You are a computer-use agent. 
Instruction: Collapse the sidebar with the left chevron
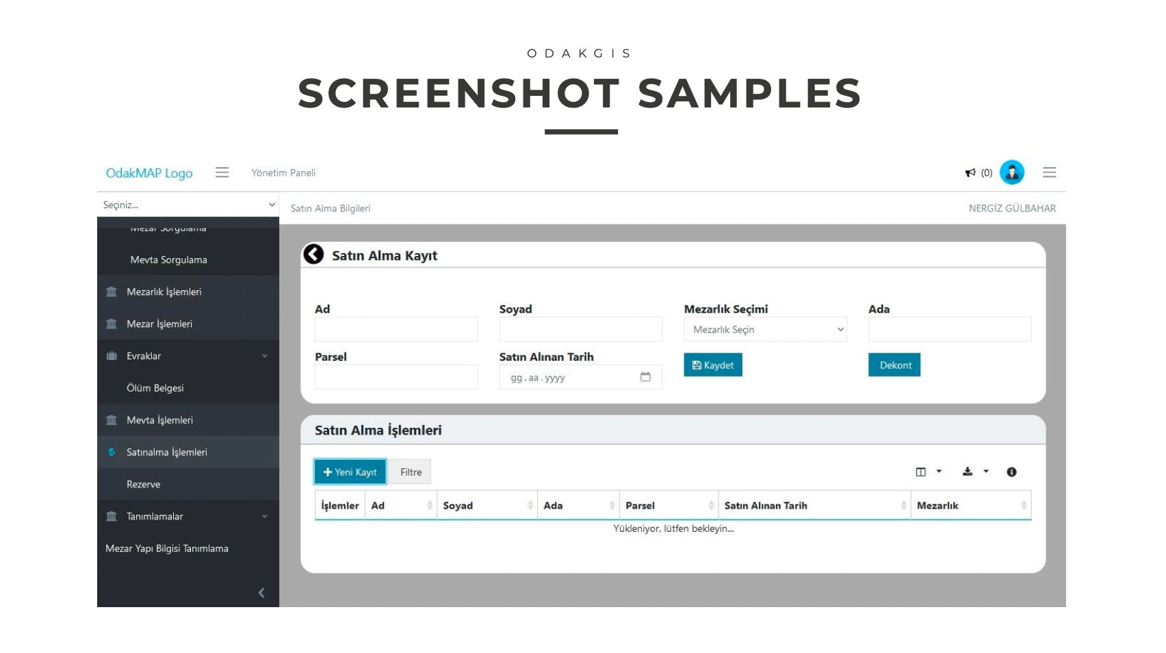pyautogui.click(x=261, y=593)
